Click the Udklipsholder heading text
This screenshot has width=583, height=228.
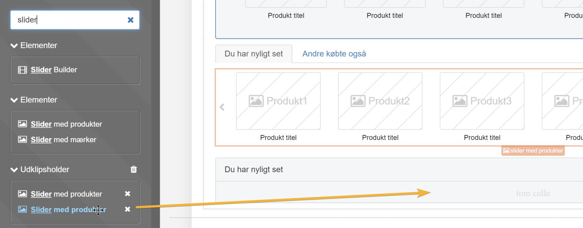point(45,170)
